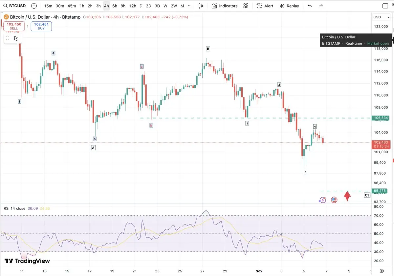
Task: Click the order quantity 1 field
Action: [28, 26]
